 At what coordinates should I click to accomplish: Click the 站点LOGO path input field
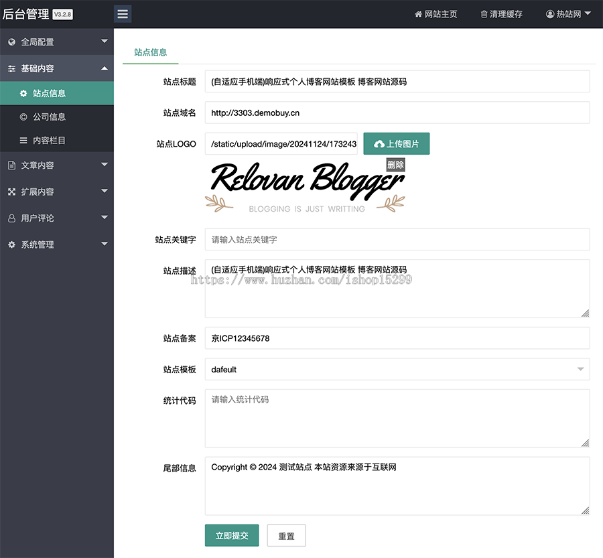[x=281, y=144]
